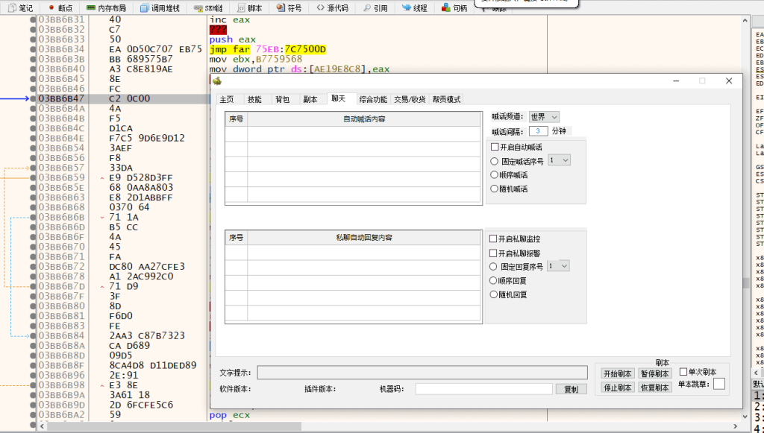Open the 线程 threads tab

415,8
